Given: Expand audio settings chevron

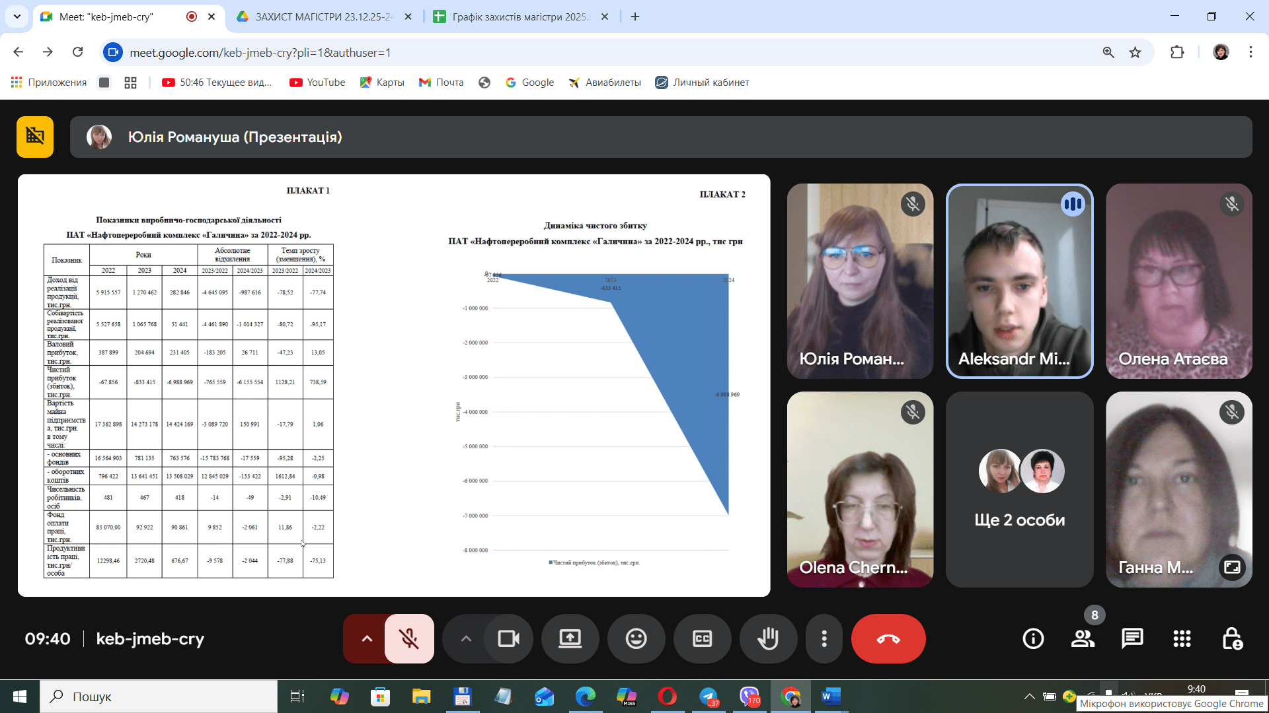Looking at the screenshot, I should [367, 638].
